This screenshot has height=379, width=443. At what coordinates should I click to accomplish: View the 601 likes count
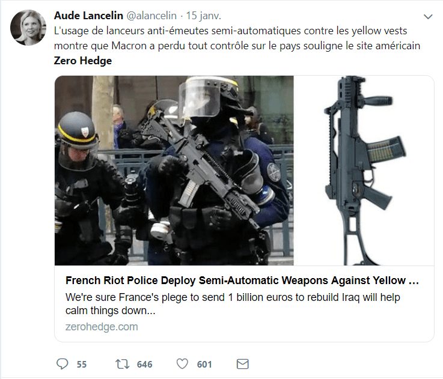[204, 365]
